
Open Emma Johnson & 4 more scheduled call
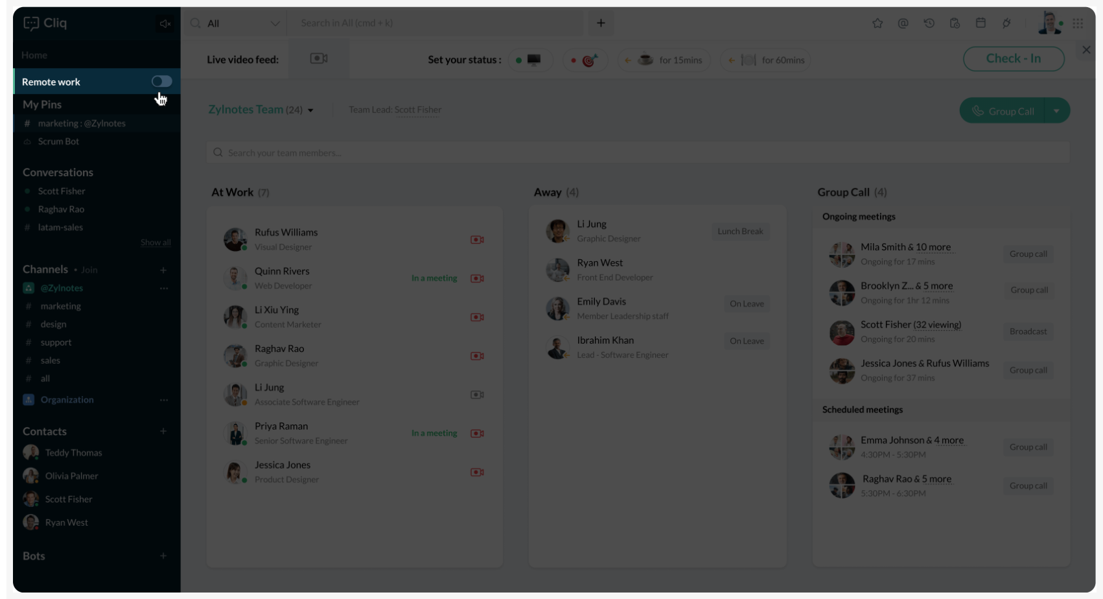[x=1028, y=447]
